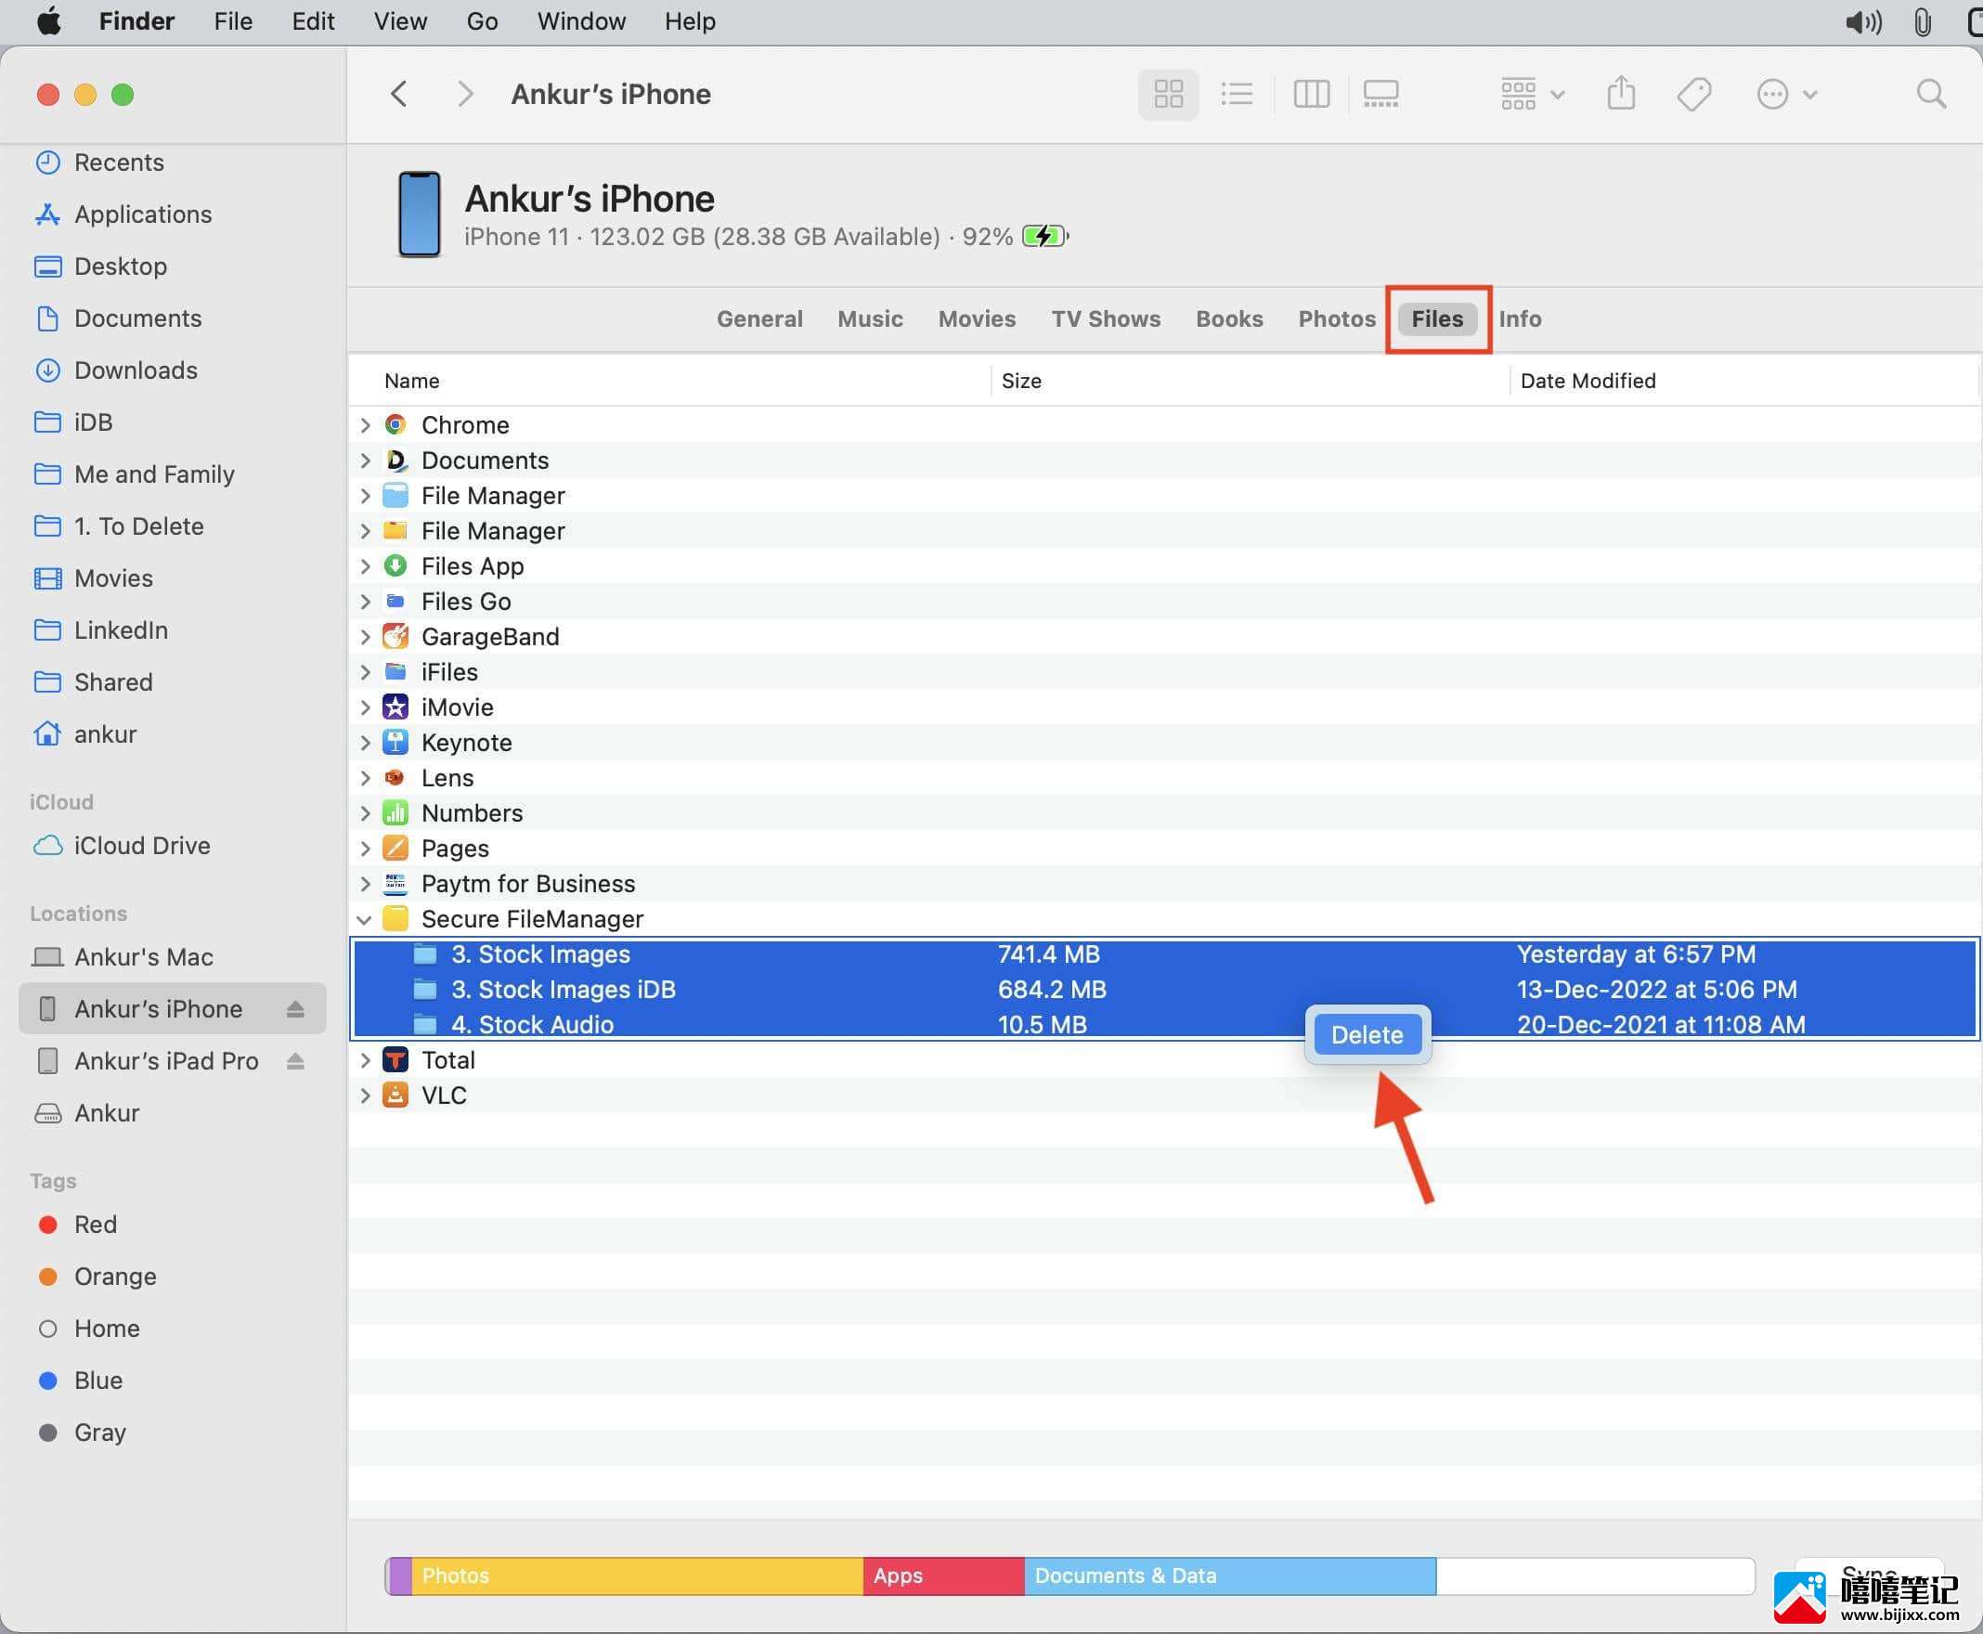
Task: Switch to list view in toolbar
Action: (1237, 94)
